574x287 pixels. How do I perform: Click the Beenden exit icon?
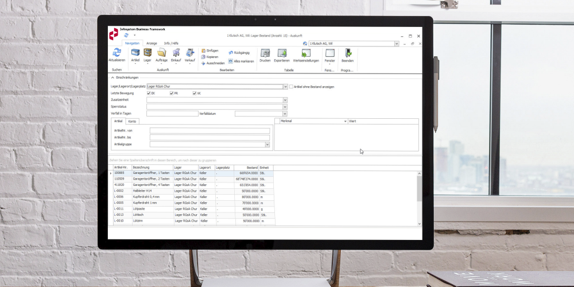(x=347, y=53)
